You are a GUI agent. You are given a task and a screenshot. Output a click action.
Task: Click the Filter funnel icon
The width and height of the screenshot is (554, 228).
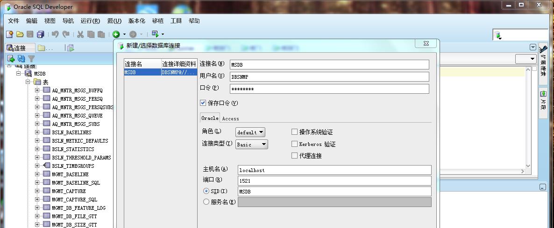point(31,58)
